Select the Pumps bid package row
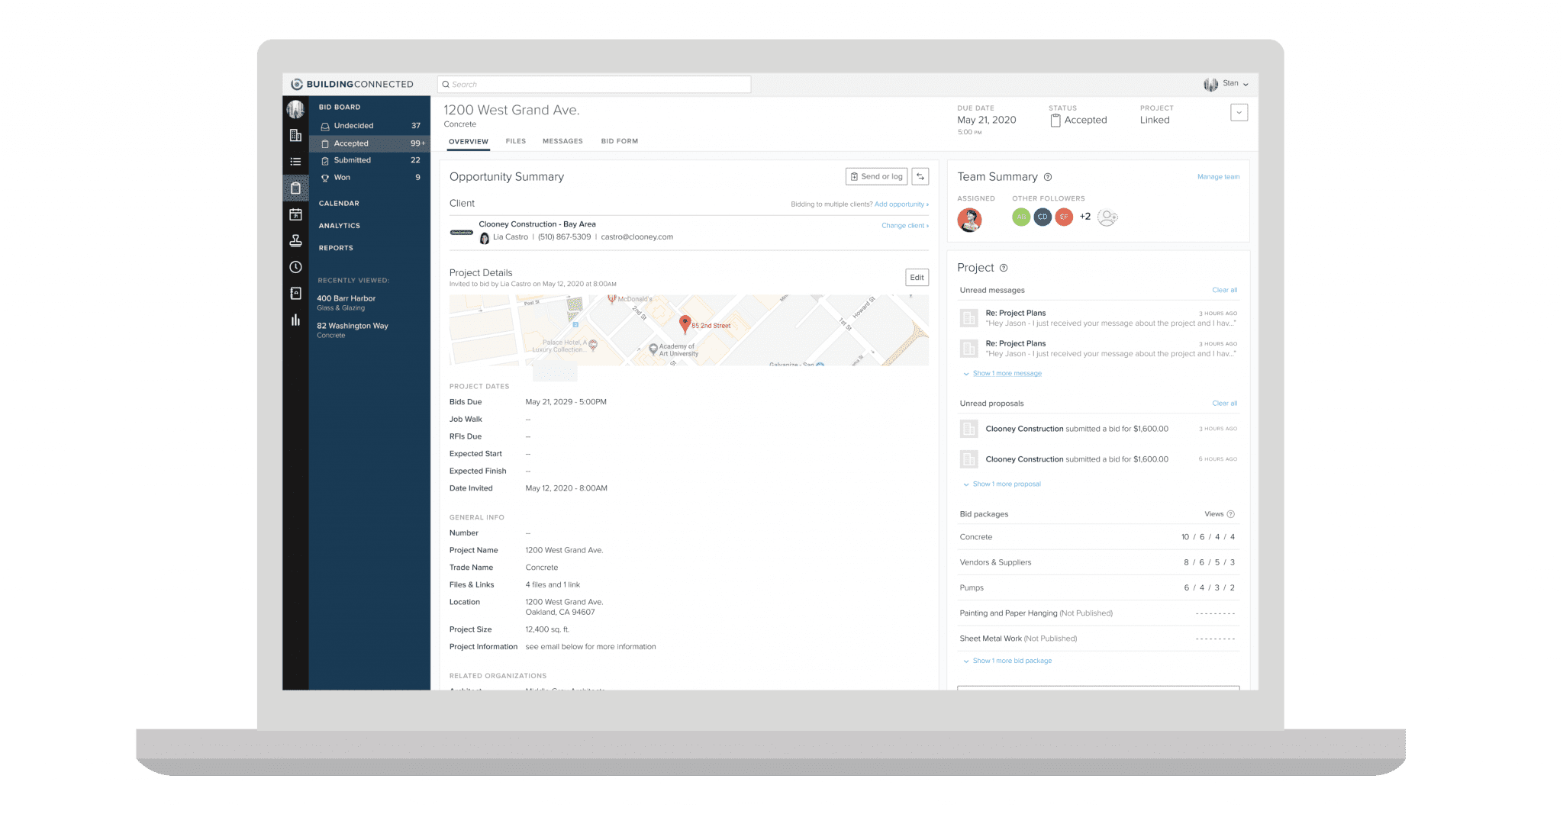The image size is (1563, 814). coord(1098,588)
